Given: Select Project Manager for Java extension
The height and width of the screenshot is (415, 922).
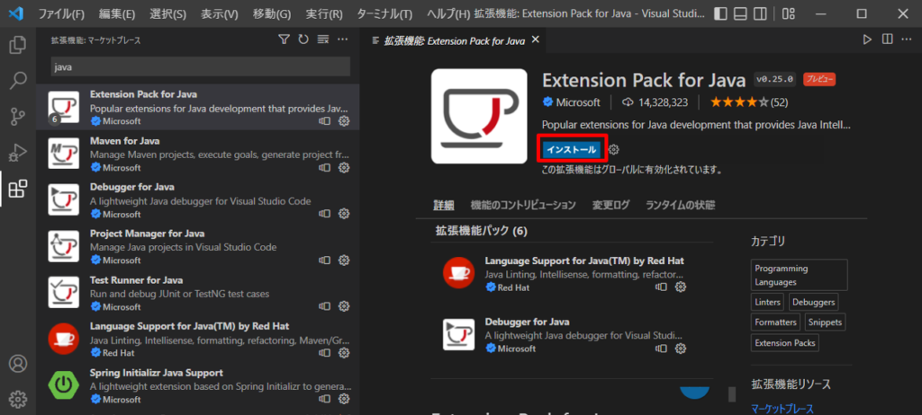Looking at the screenshot, I should (198, 246).
